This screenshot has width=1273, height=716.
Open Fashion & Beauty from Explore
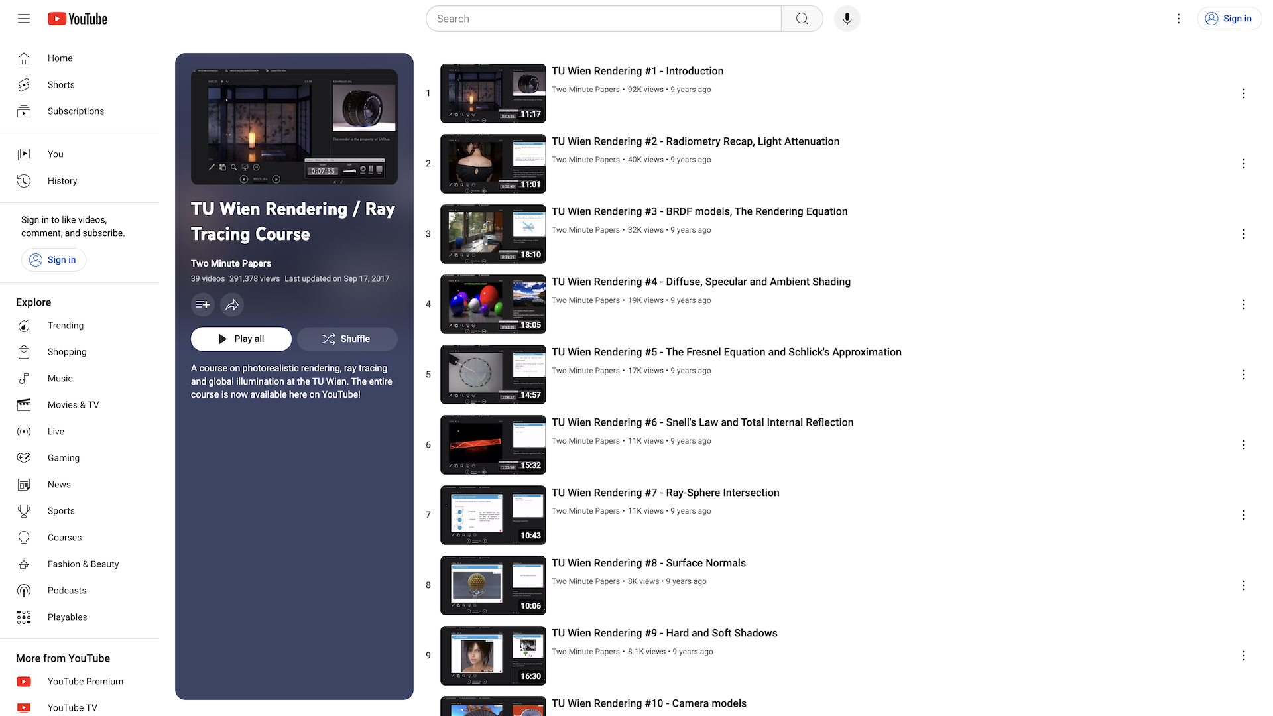(x=80, y=564)
